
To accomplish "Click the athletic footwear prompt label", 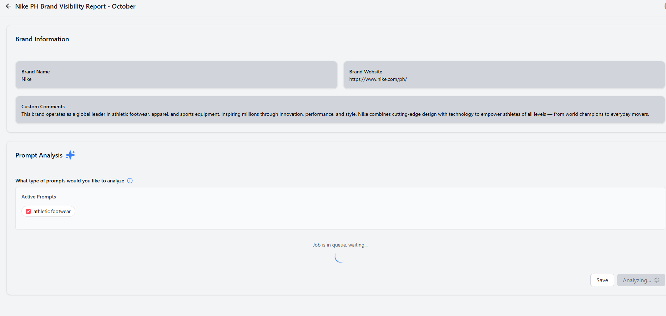I will (52, 212).
